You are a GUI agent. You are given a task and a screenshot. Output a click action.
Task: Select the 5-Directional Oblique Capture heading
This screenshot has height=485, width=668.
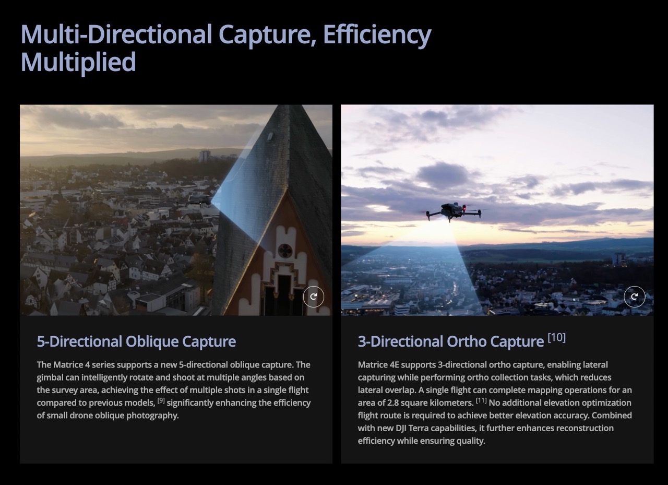pos(136,341)
